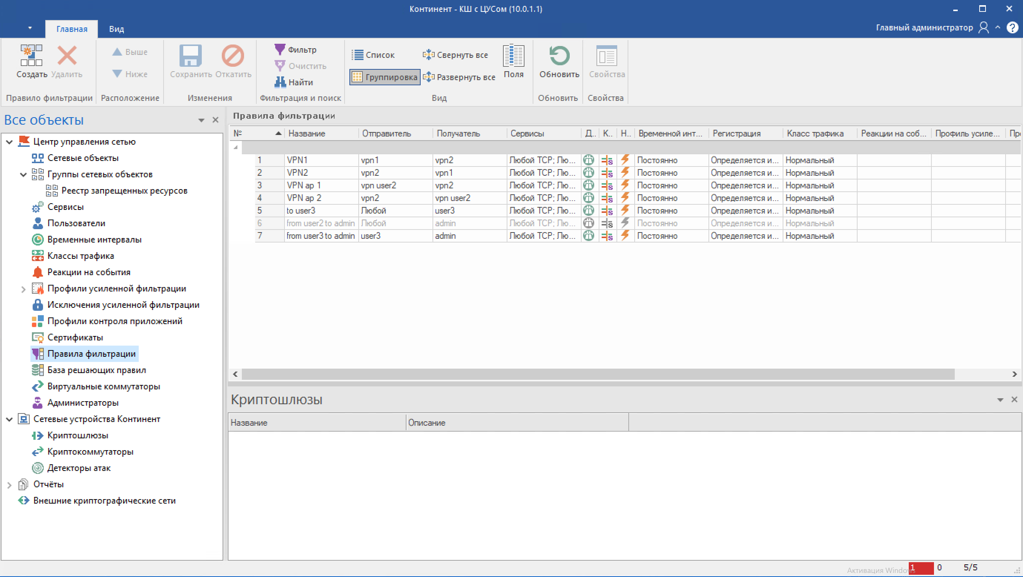Expand Профили усиленной фильтрации node

[23, 289]
